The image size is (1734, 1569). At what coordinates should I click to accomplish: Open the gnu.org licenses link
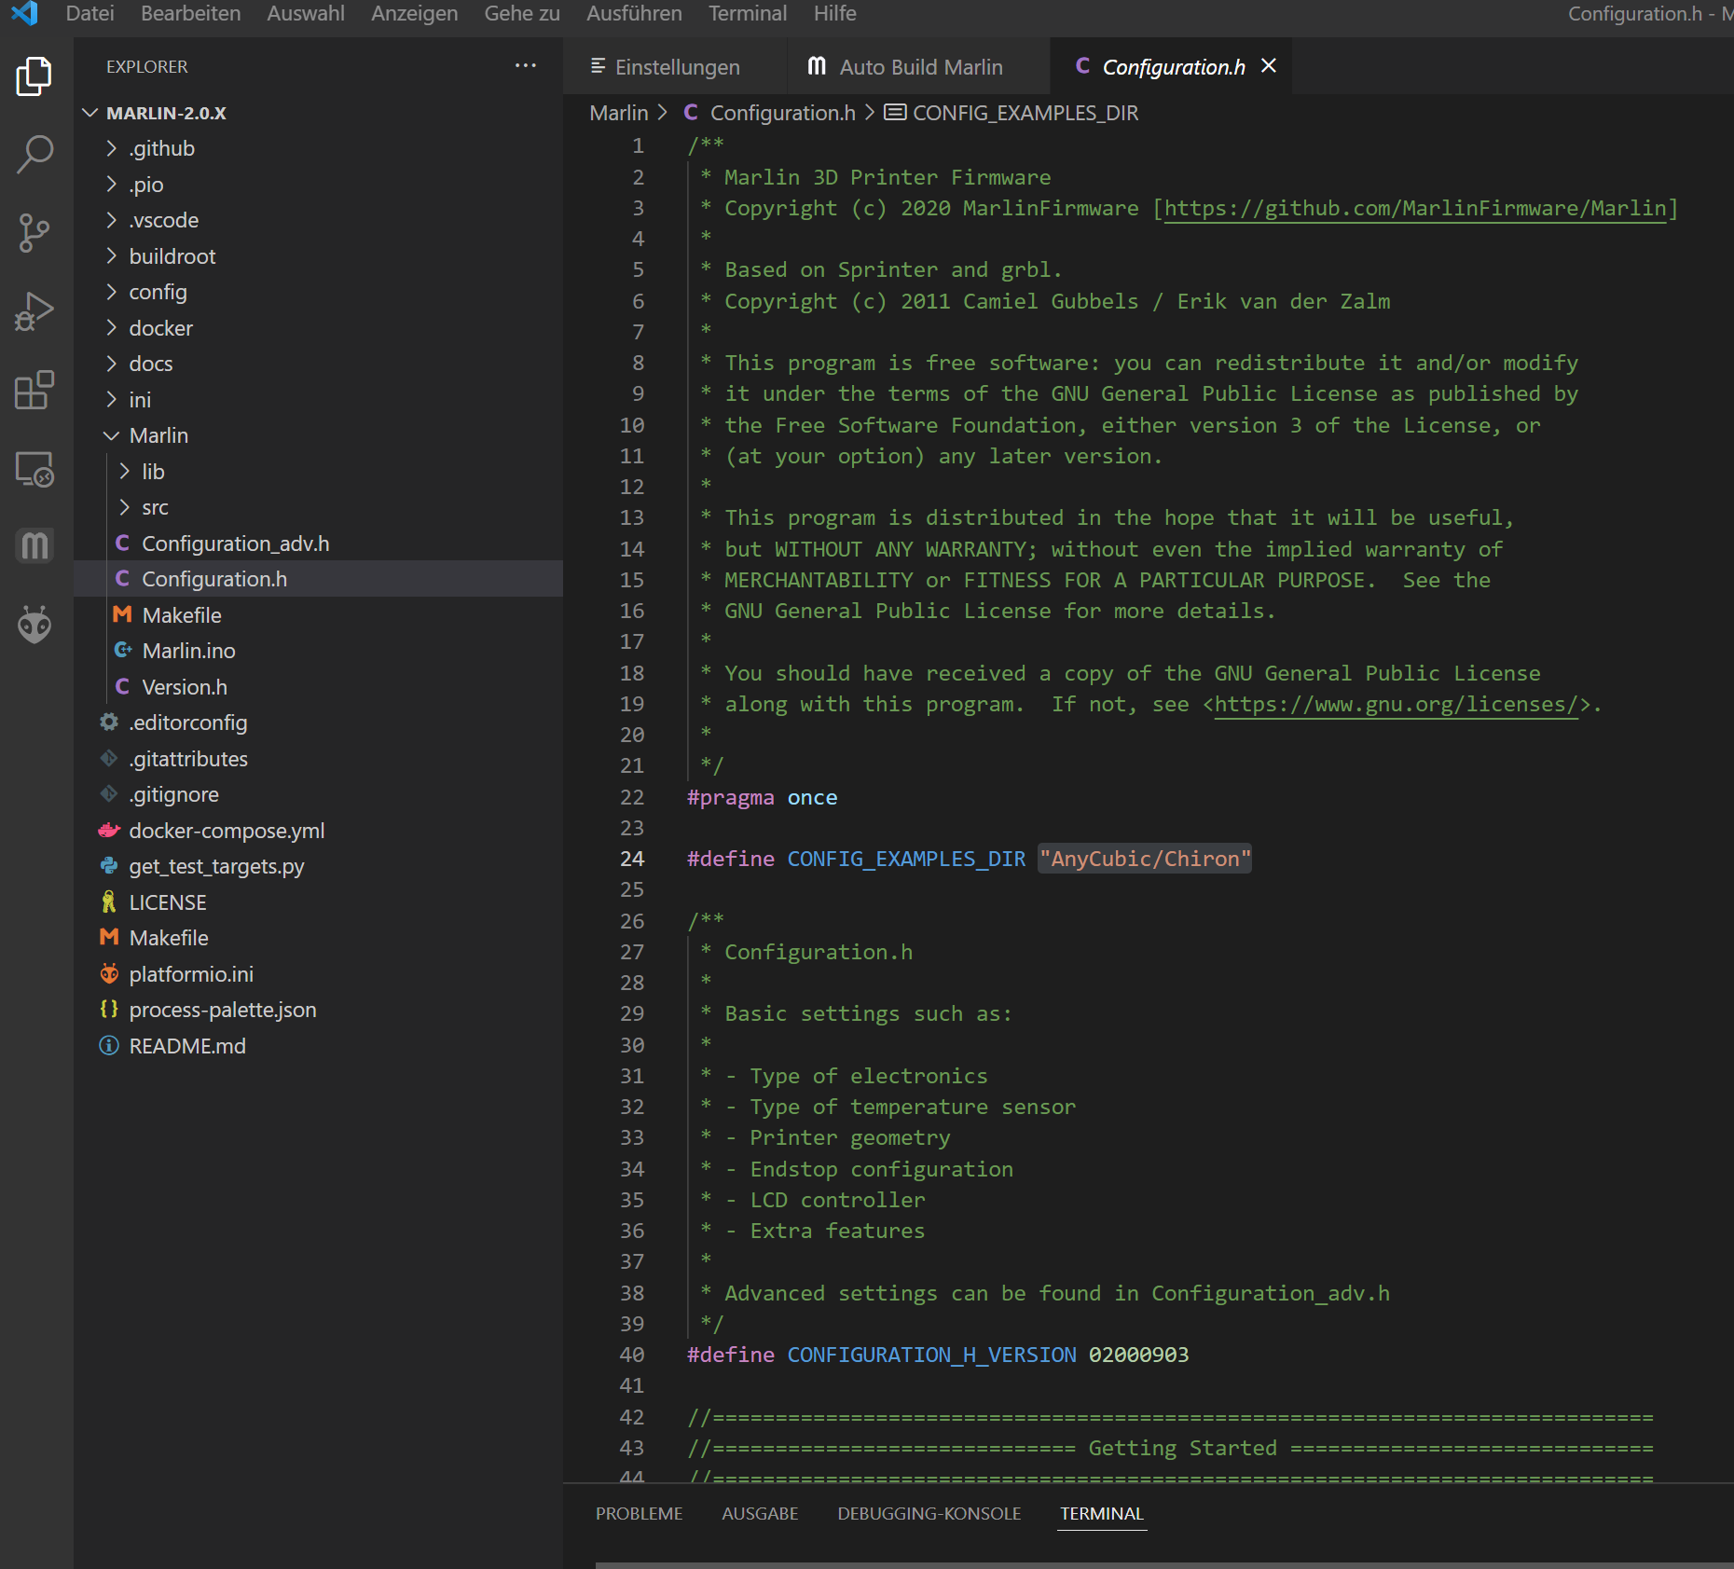pos(1396,704)
